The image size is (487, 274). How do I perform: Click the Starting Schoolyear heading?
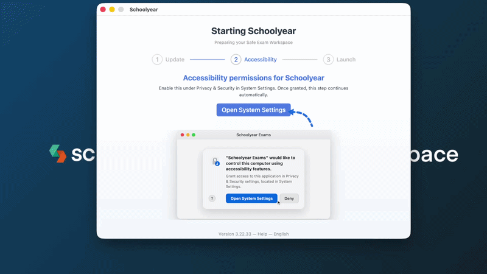click(253, 31)
